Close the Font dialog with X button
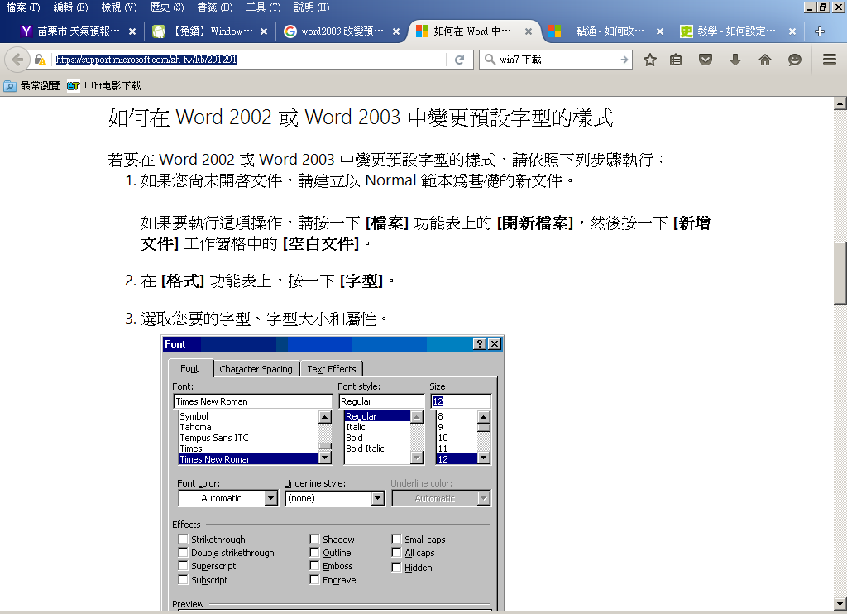The image size is (847, 614). [x=495, y=343]
